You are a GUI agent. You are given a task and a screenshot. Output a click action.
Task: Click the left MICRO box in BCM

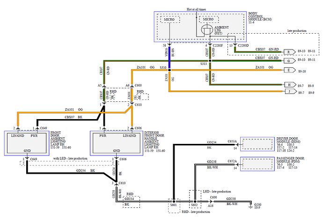point(169,20)
